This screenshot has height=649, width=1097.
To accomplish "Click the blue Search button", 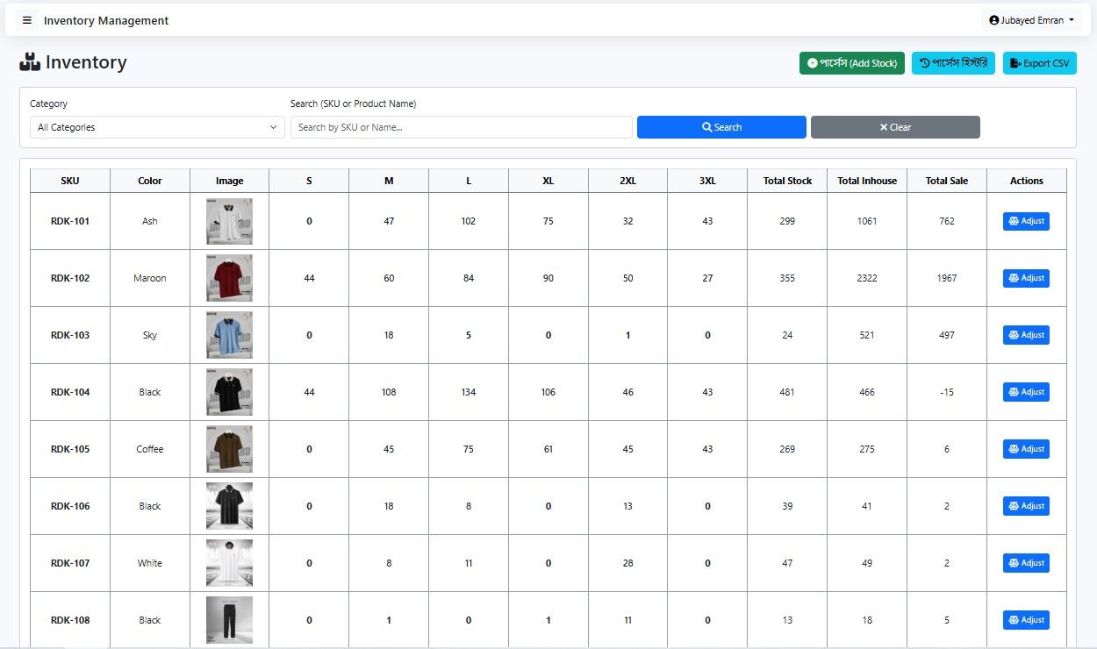I will click(x=721, y=127).
